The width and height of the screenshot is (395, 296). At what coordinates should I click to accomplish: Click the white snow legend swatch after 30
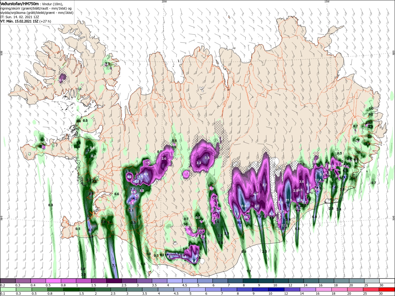pyautogui.click(x=387, y=281)
